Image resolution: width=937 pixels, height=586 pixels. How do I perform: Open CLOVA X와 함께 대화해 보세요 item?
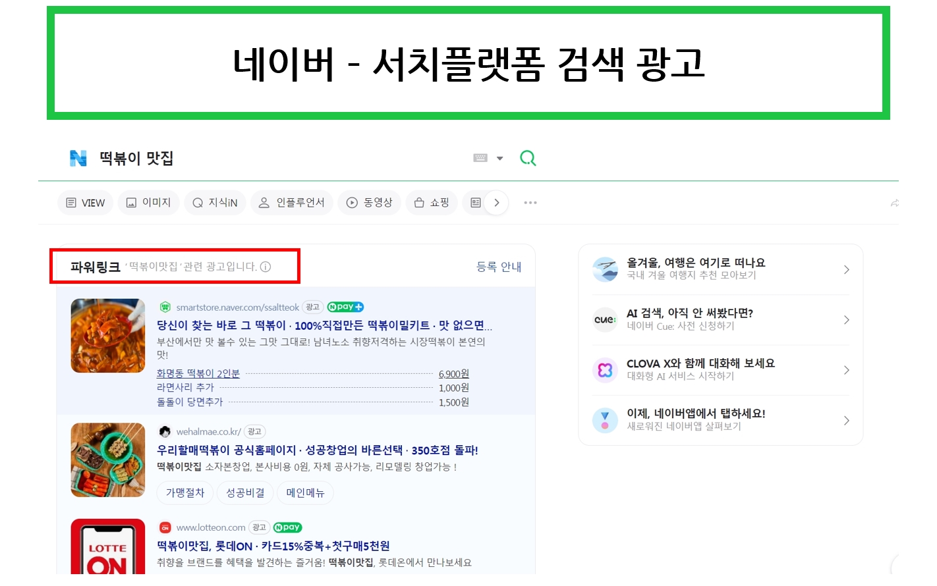tap(721, 370)
